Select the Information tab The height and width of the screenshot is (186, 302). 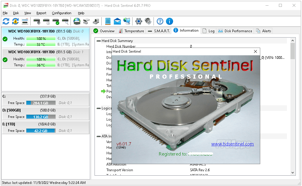[186, 30]
